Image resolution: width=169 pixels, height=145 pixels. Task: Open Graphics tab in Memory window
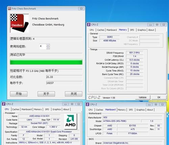tap(142, 30)
